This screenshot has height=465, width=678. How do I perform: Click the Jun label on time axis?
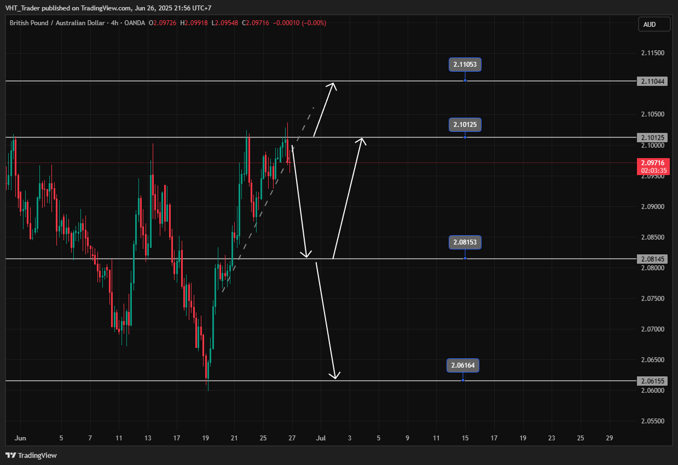coord(21,438)
